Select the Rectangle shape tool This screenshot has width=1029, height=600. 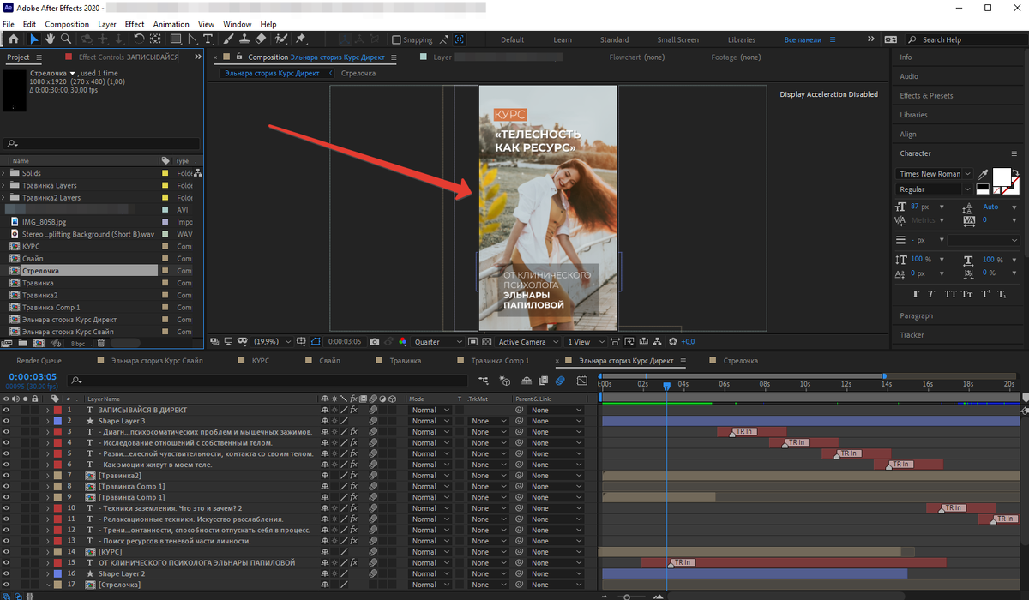click(176, 39)
